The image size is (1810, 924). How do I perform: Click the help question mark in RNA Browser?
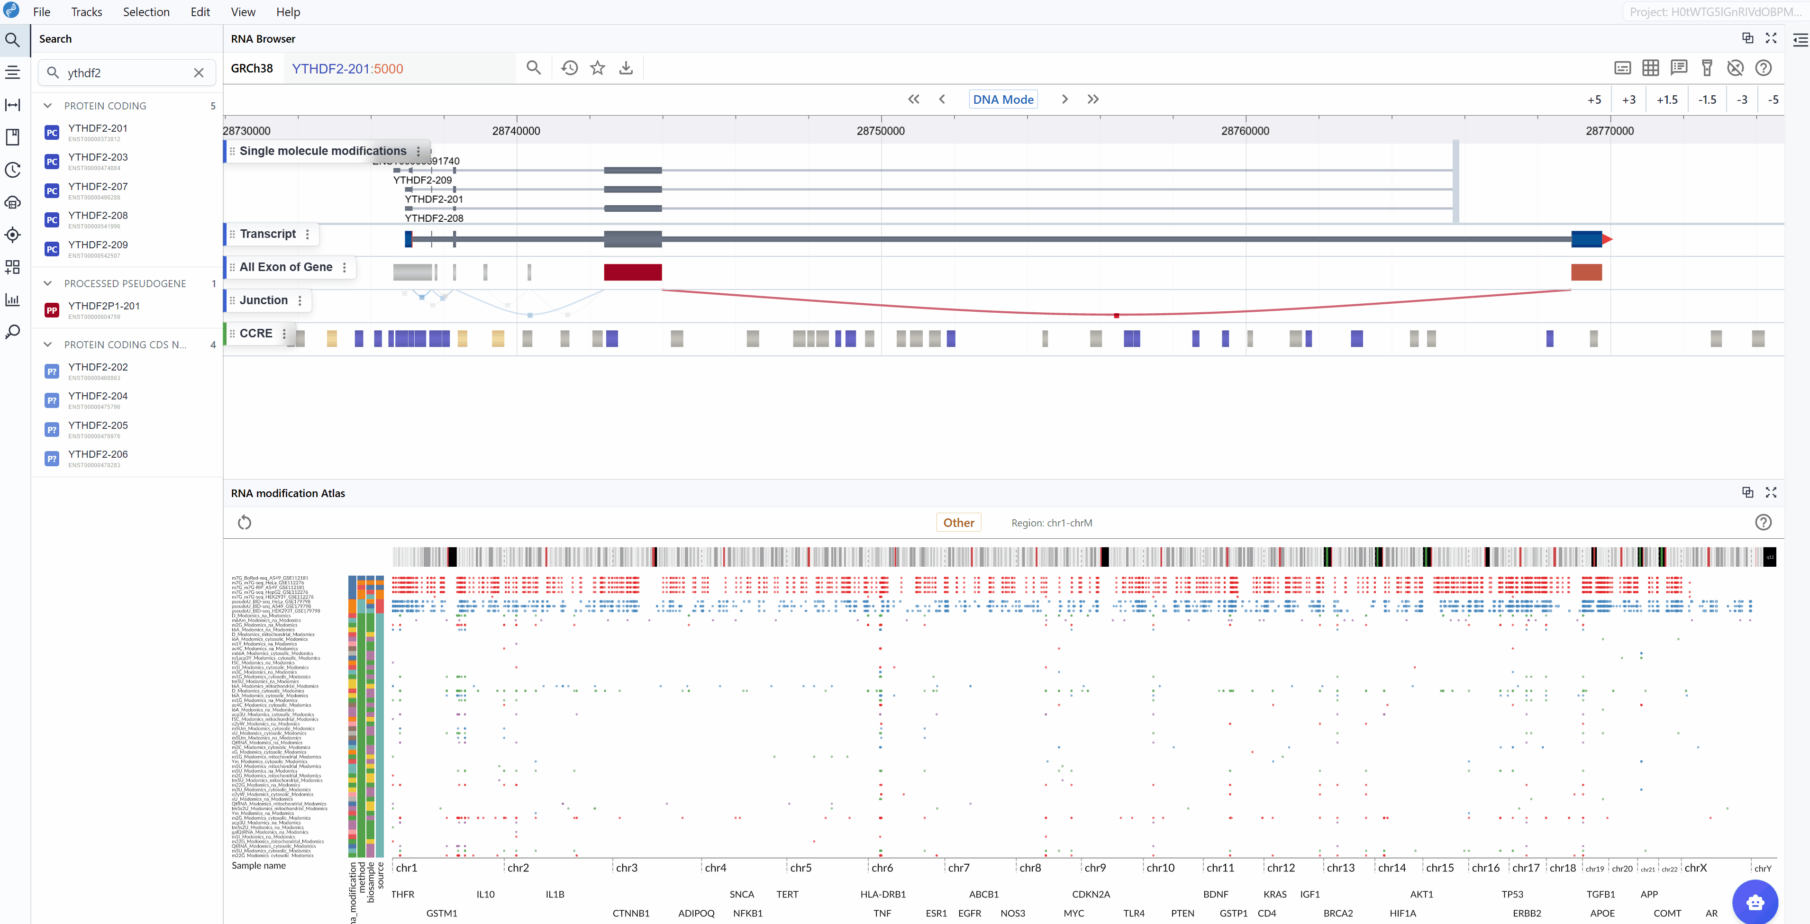click(x=1763, y=68)
